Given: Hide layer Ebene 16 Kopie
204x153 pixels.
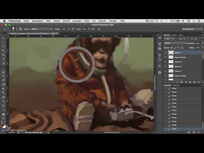Looking at the screenshot, I should [165, 57].
